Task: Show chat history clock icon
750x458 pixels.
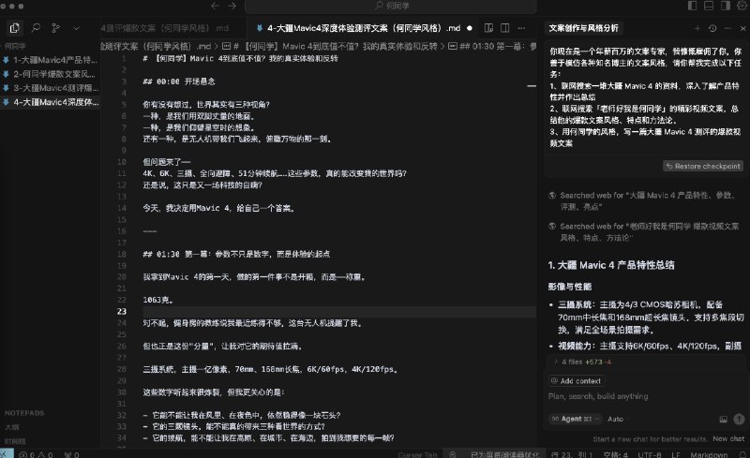Action: coord(712,29)
